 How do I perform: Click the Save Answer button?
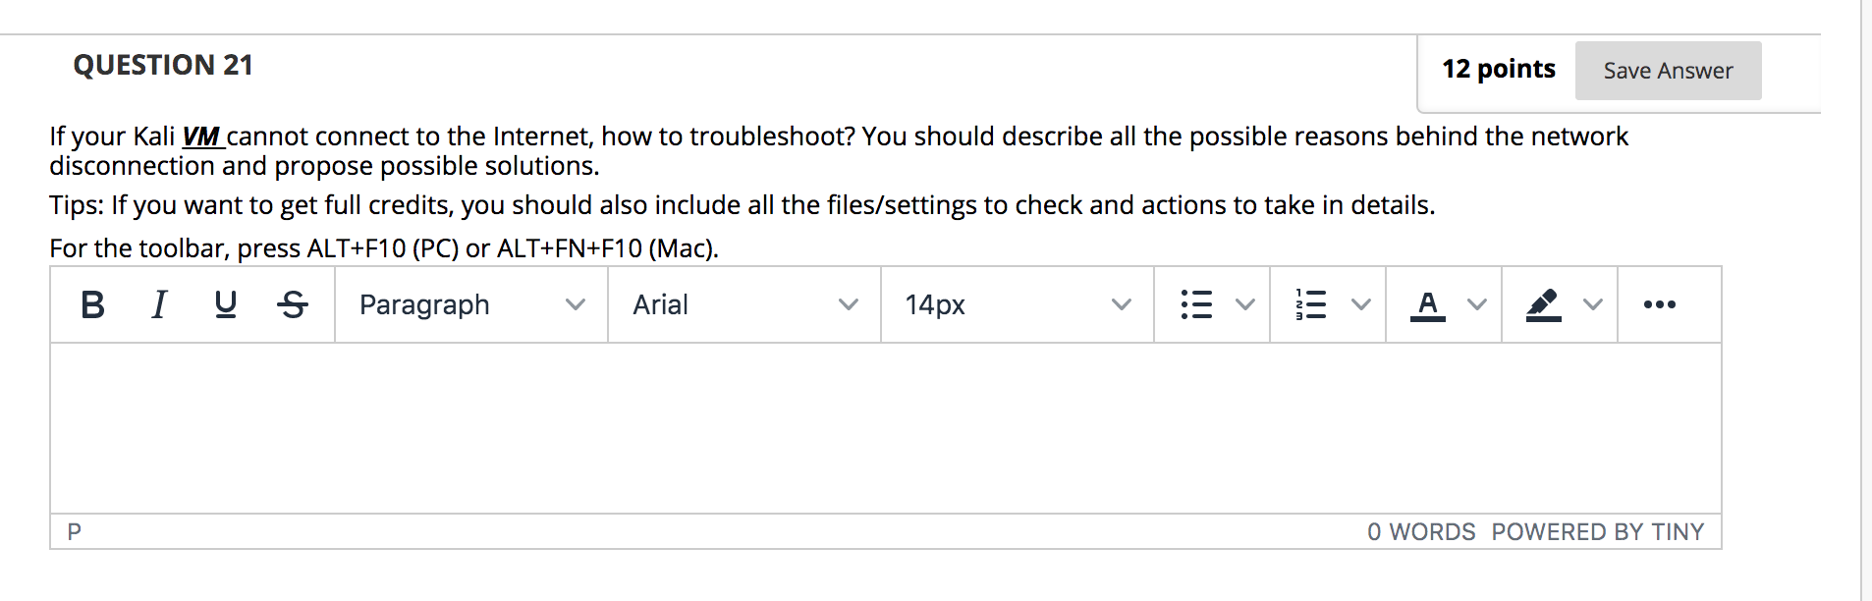pyautogui.click(x=1668, y=71)
